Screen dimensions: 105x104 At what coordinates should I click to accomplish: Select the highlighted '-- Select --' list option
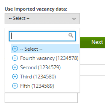pyautogui.click(x=45, y=48)
